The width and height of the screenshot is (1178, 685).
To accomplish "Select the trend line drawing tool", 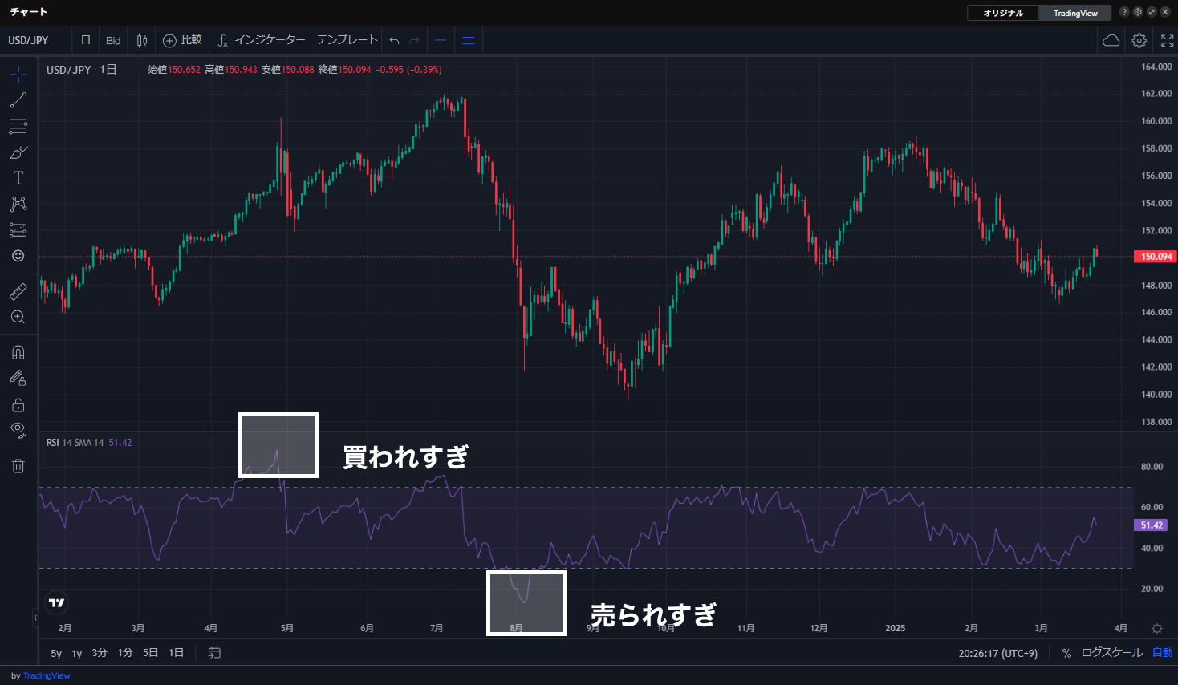I will pos(18,100).
